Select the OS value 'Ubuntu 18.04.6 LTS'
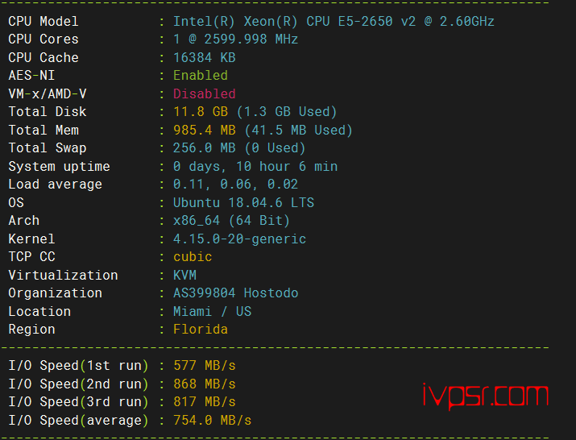 [243, 202]
